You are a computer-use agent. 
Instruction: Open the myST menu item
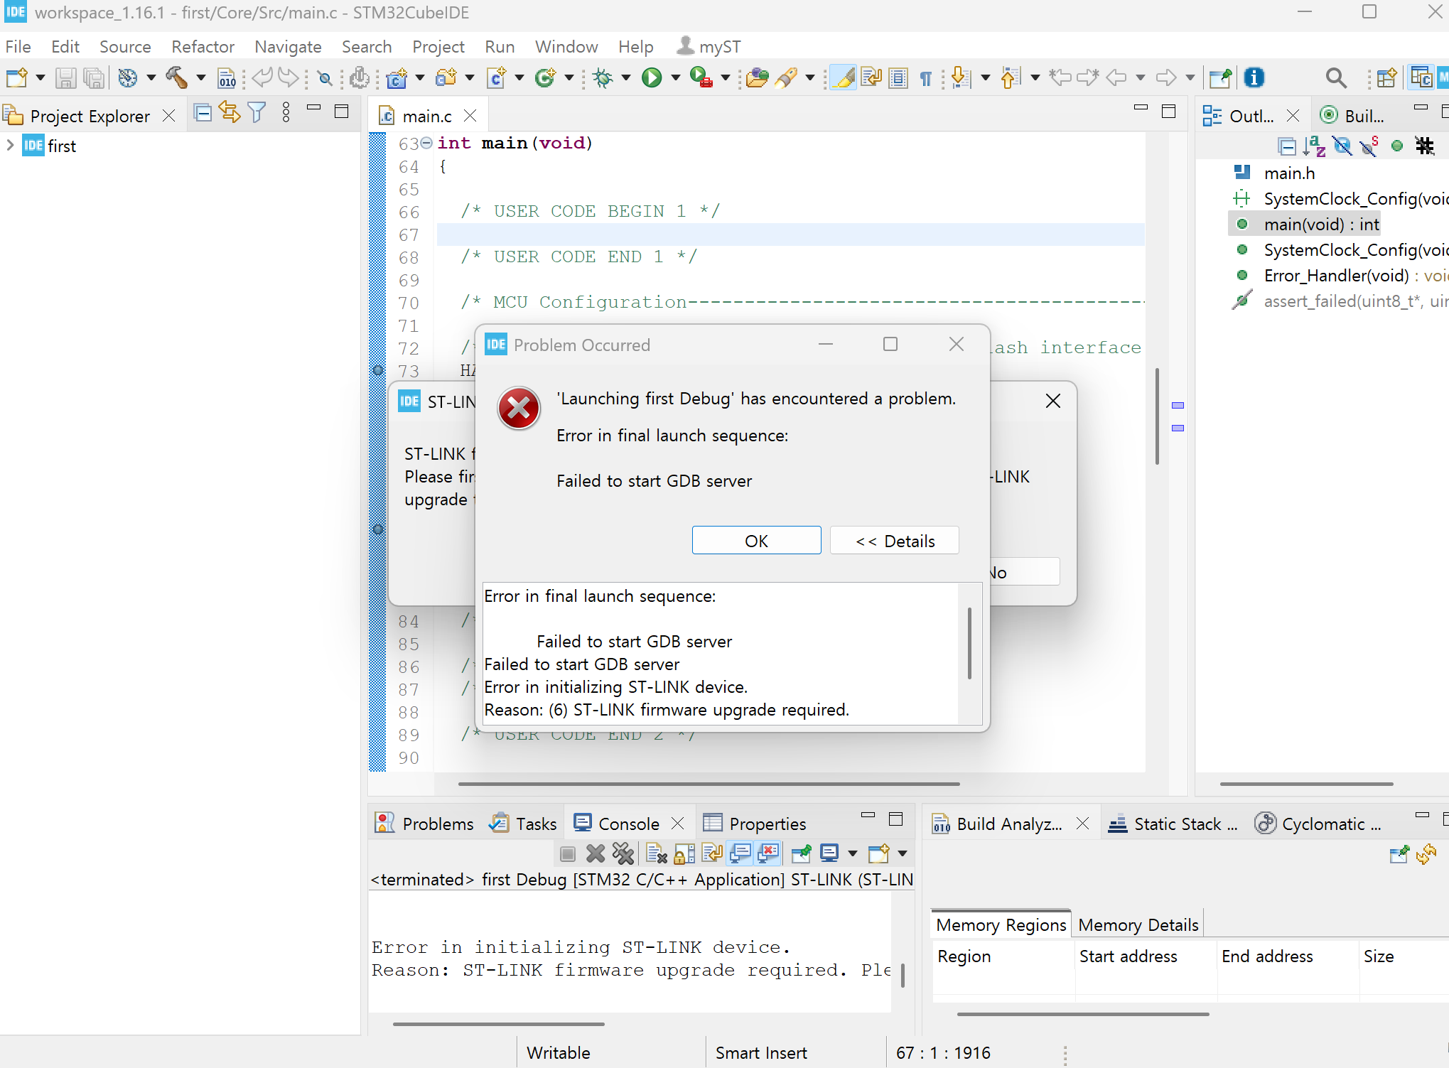point(708,47)
